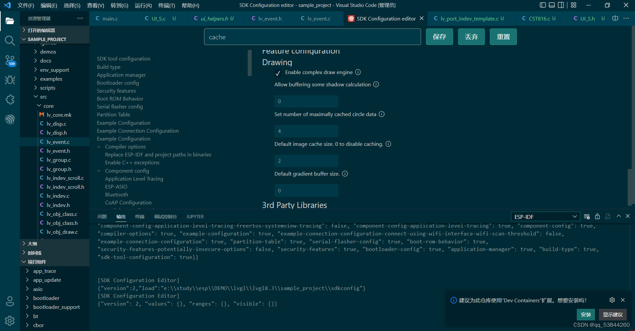Open the 运行(R) menu
Image resolution: width=635 pixels, height=331 pixels.
pos(143,5)
